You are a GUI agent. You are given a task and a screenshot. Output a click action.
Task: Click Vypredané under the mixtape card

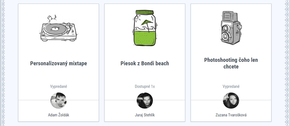(59, 86)
